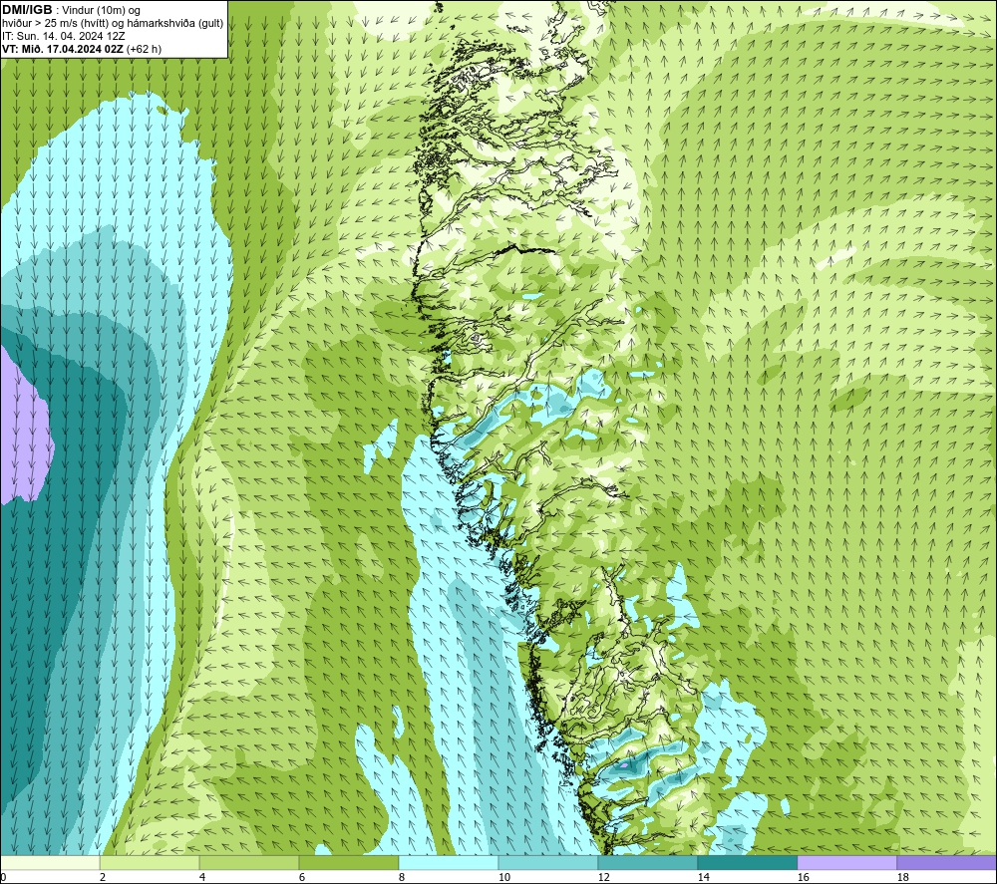Image resolution: width=997 pixels, height=884 pixels.
Task: Click the scale label "2"
Action: (103, 877)
